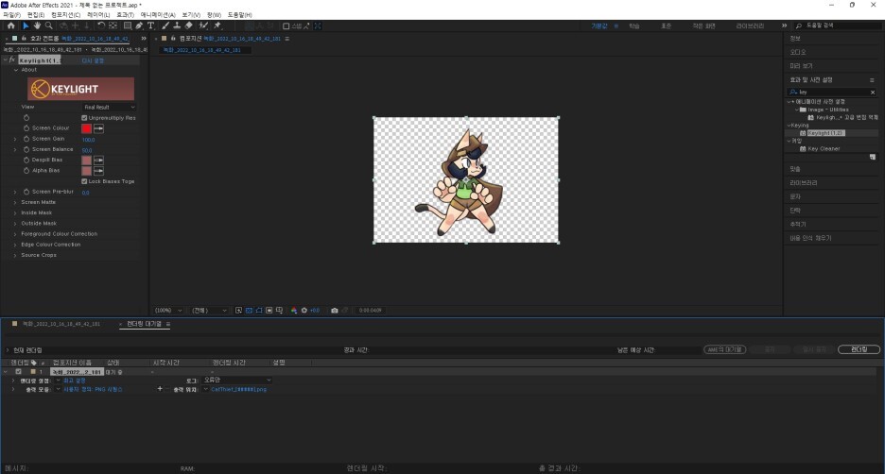Open the render queue log dropdown
The image size is (885, 474).
[236, 381]
